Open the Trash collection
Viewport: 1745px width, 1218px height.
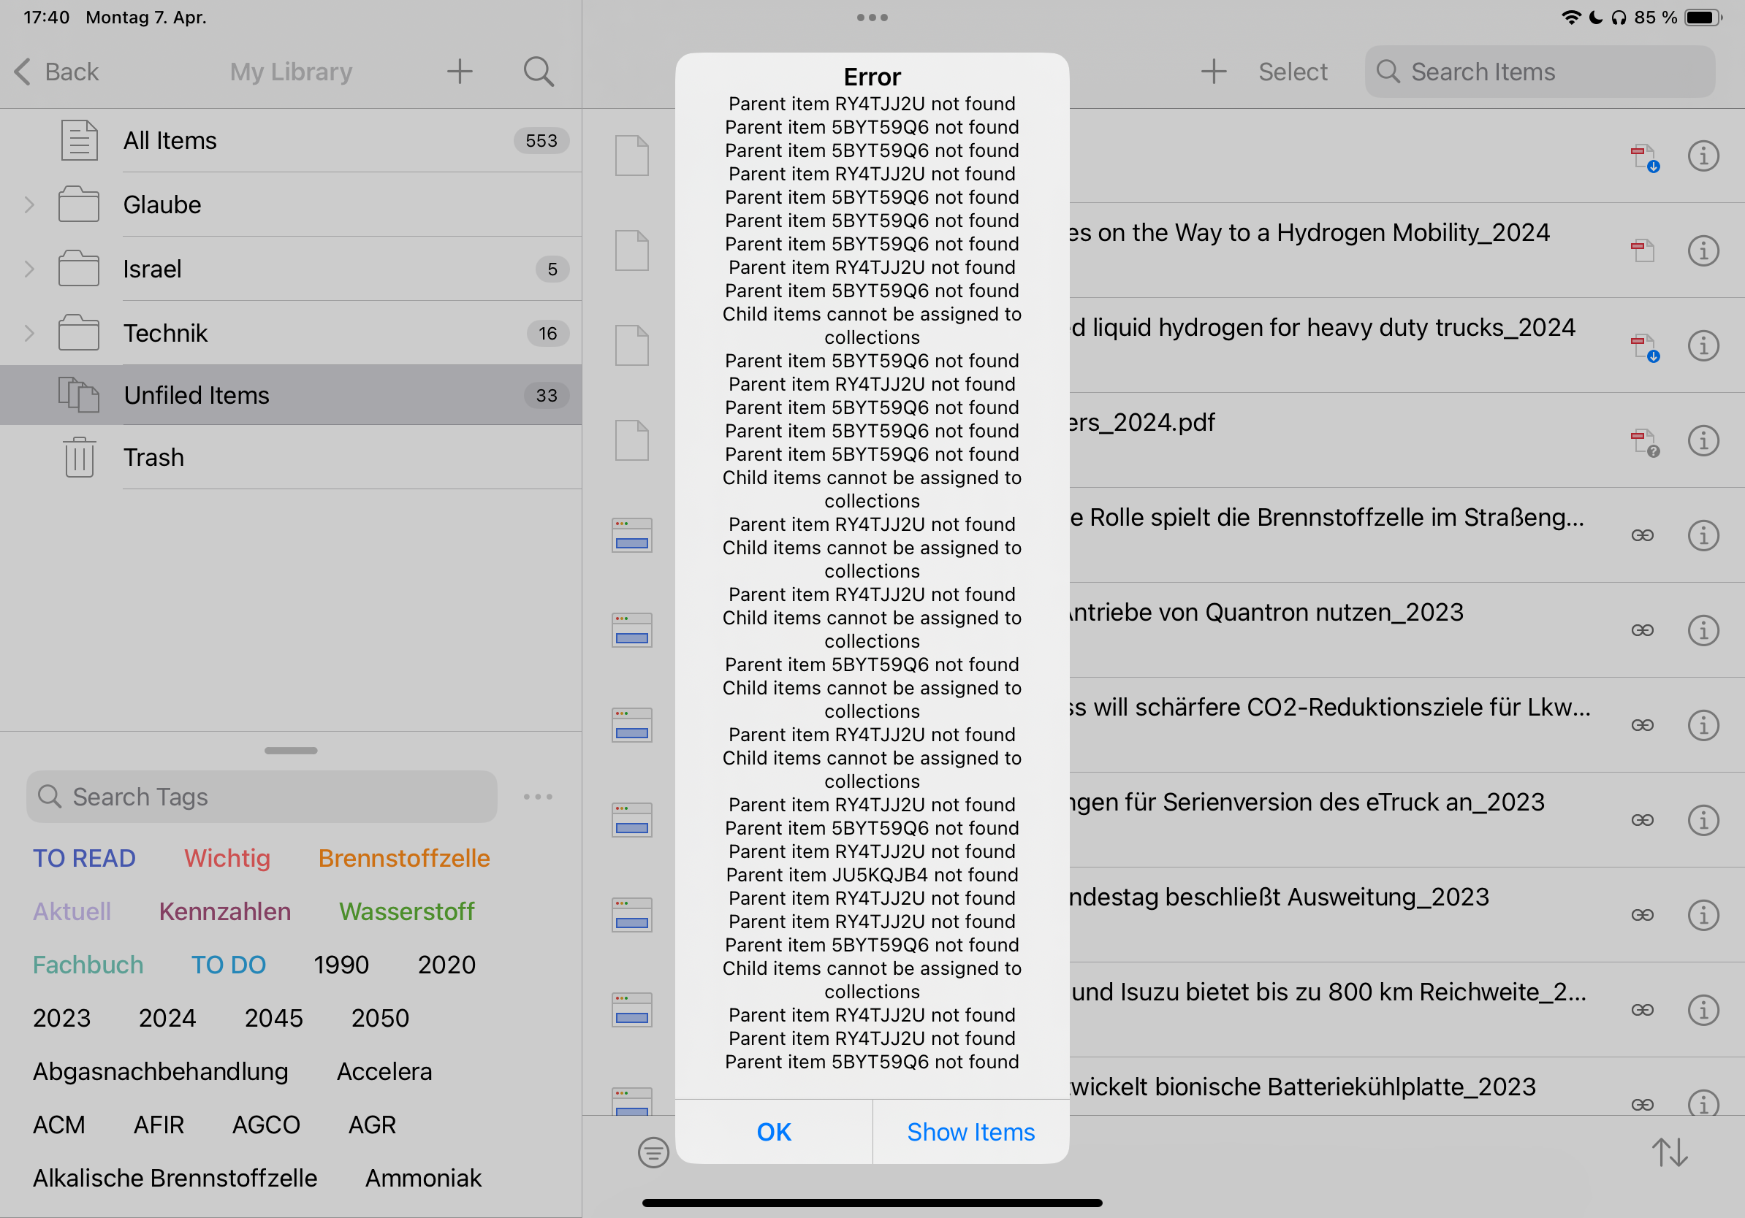[x=153, y=457]
